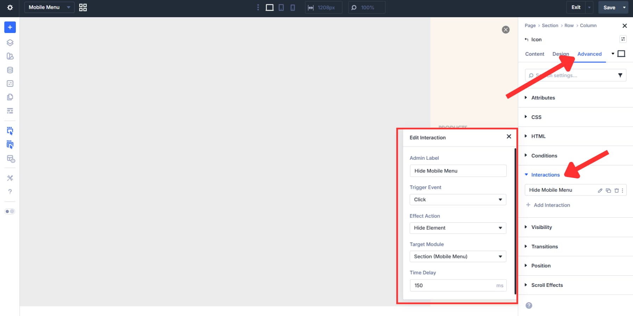Switch to the Design tab
633x316 pixels.
tap(561, 54)
